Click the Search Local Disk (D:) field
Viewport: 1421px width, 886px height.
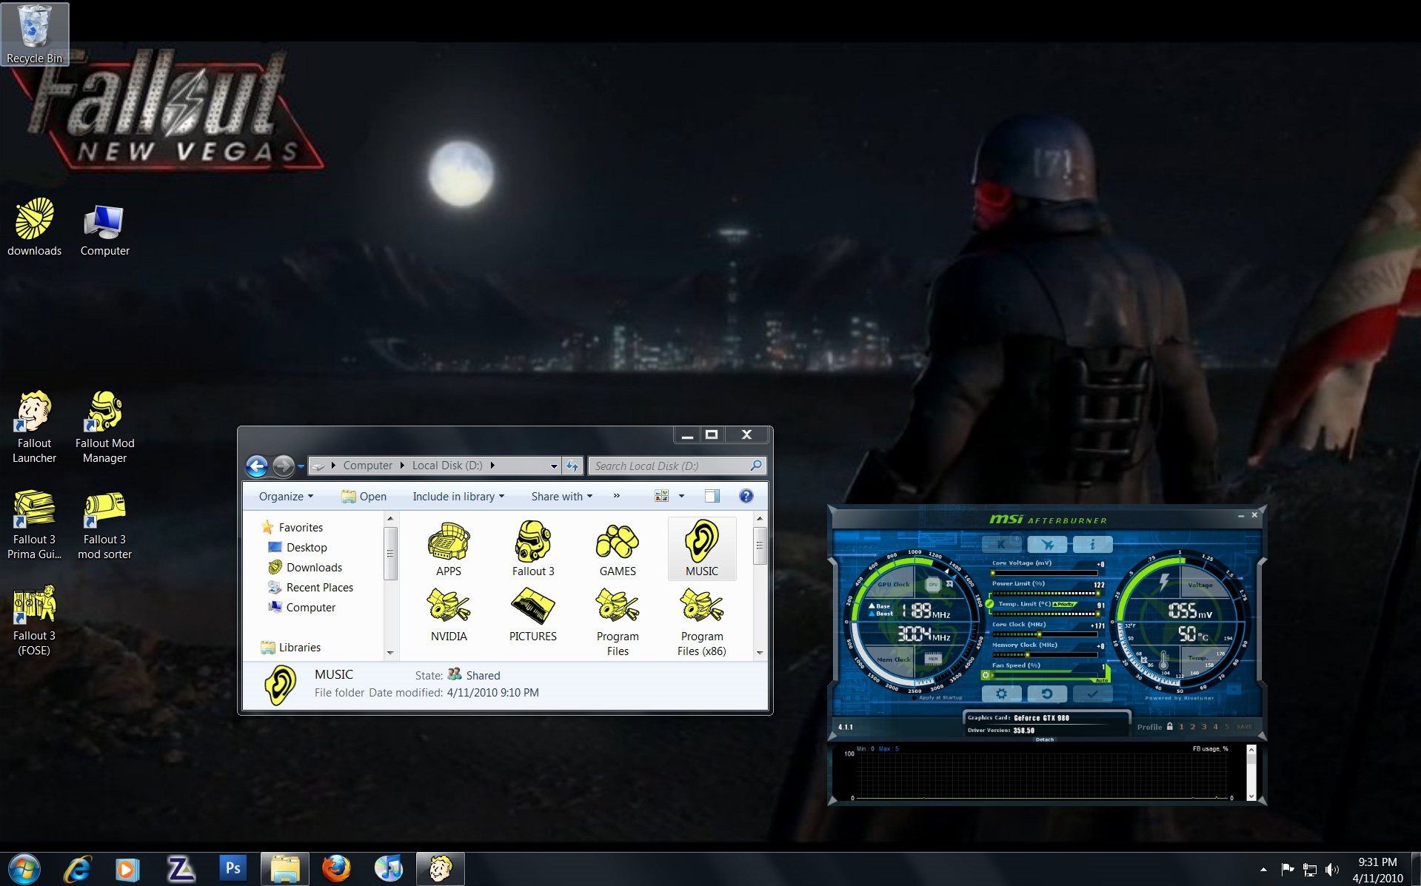pyautogui.click(x=677, y=466)
